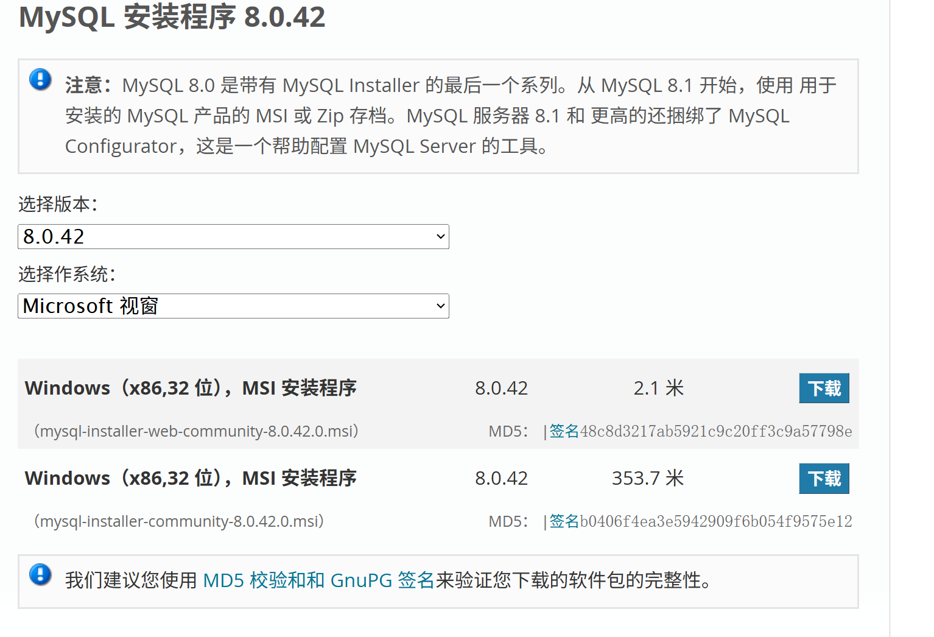Click the blue info icon beside the MD5 recommendation
This screenshot has width=934, height=637.
tap(40, 574)
